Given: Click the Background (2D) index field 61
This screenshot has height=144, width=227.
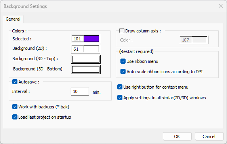Looking at the screenshot, I should (x=78, y=49).
